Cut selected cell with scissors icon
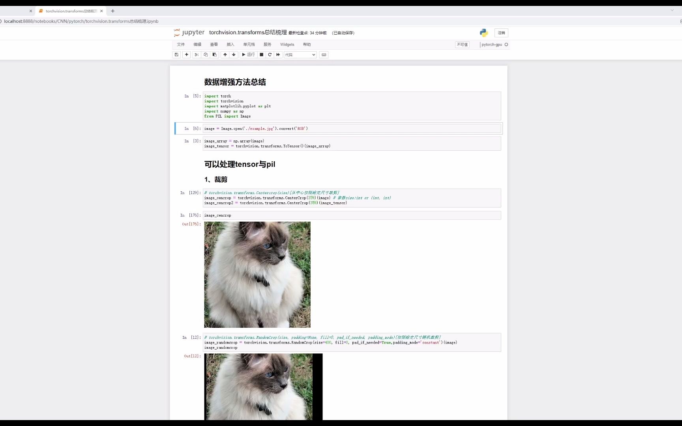The width and height of the screenshot is (682, 426). pos(197,55)
